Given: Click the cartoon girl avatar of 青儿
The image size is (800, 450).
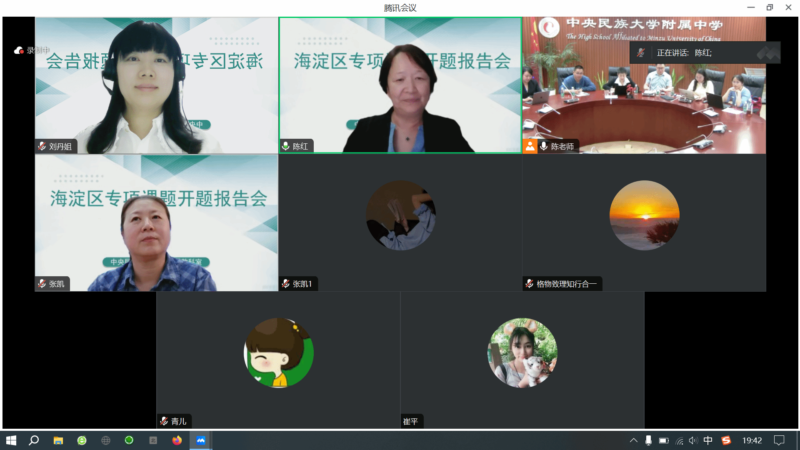Looking at the screenshot, I should (279, 353).
